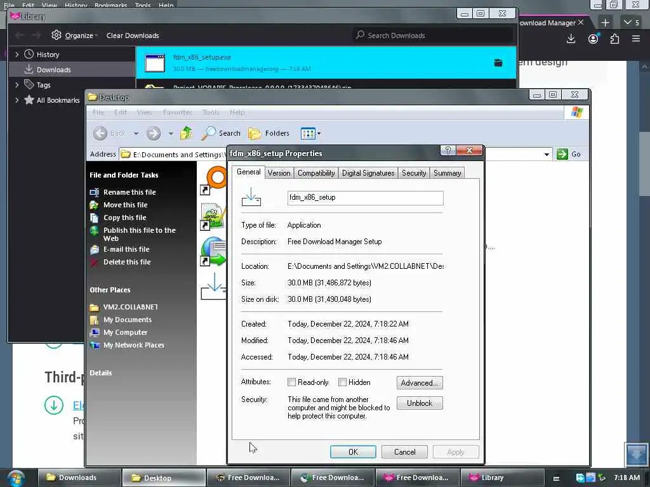This screenshot has height=487, width=650.
Task: Toggle the Read-only attribute checkbox
Action: [x=291, y=382]
